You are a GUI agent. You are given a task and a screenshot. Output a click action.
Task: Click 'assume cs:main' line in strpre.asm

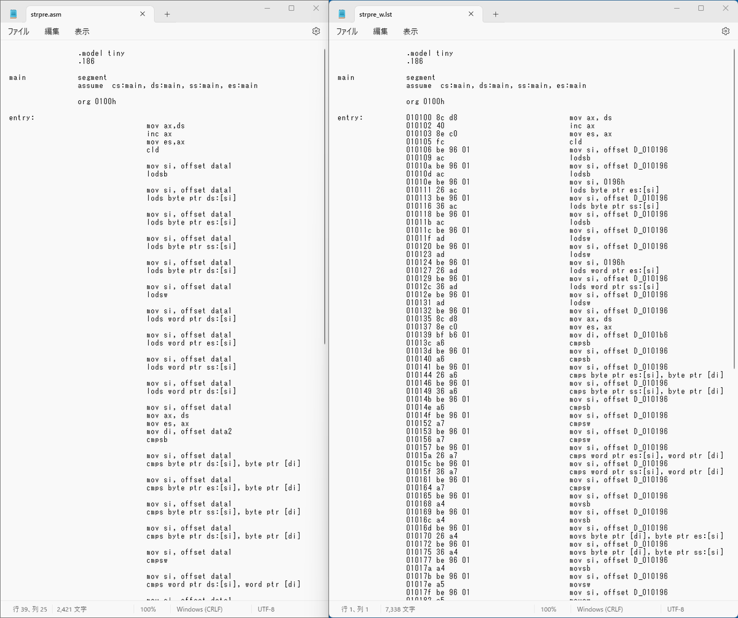point(168,85)
